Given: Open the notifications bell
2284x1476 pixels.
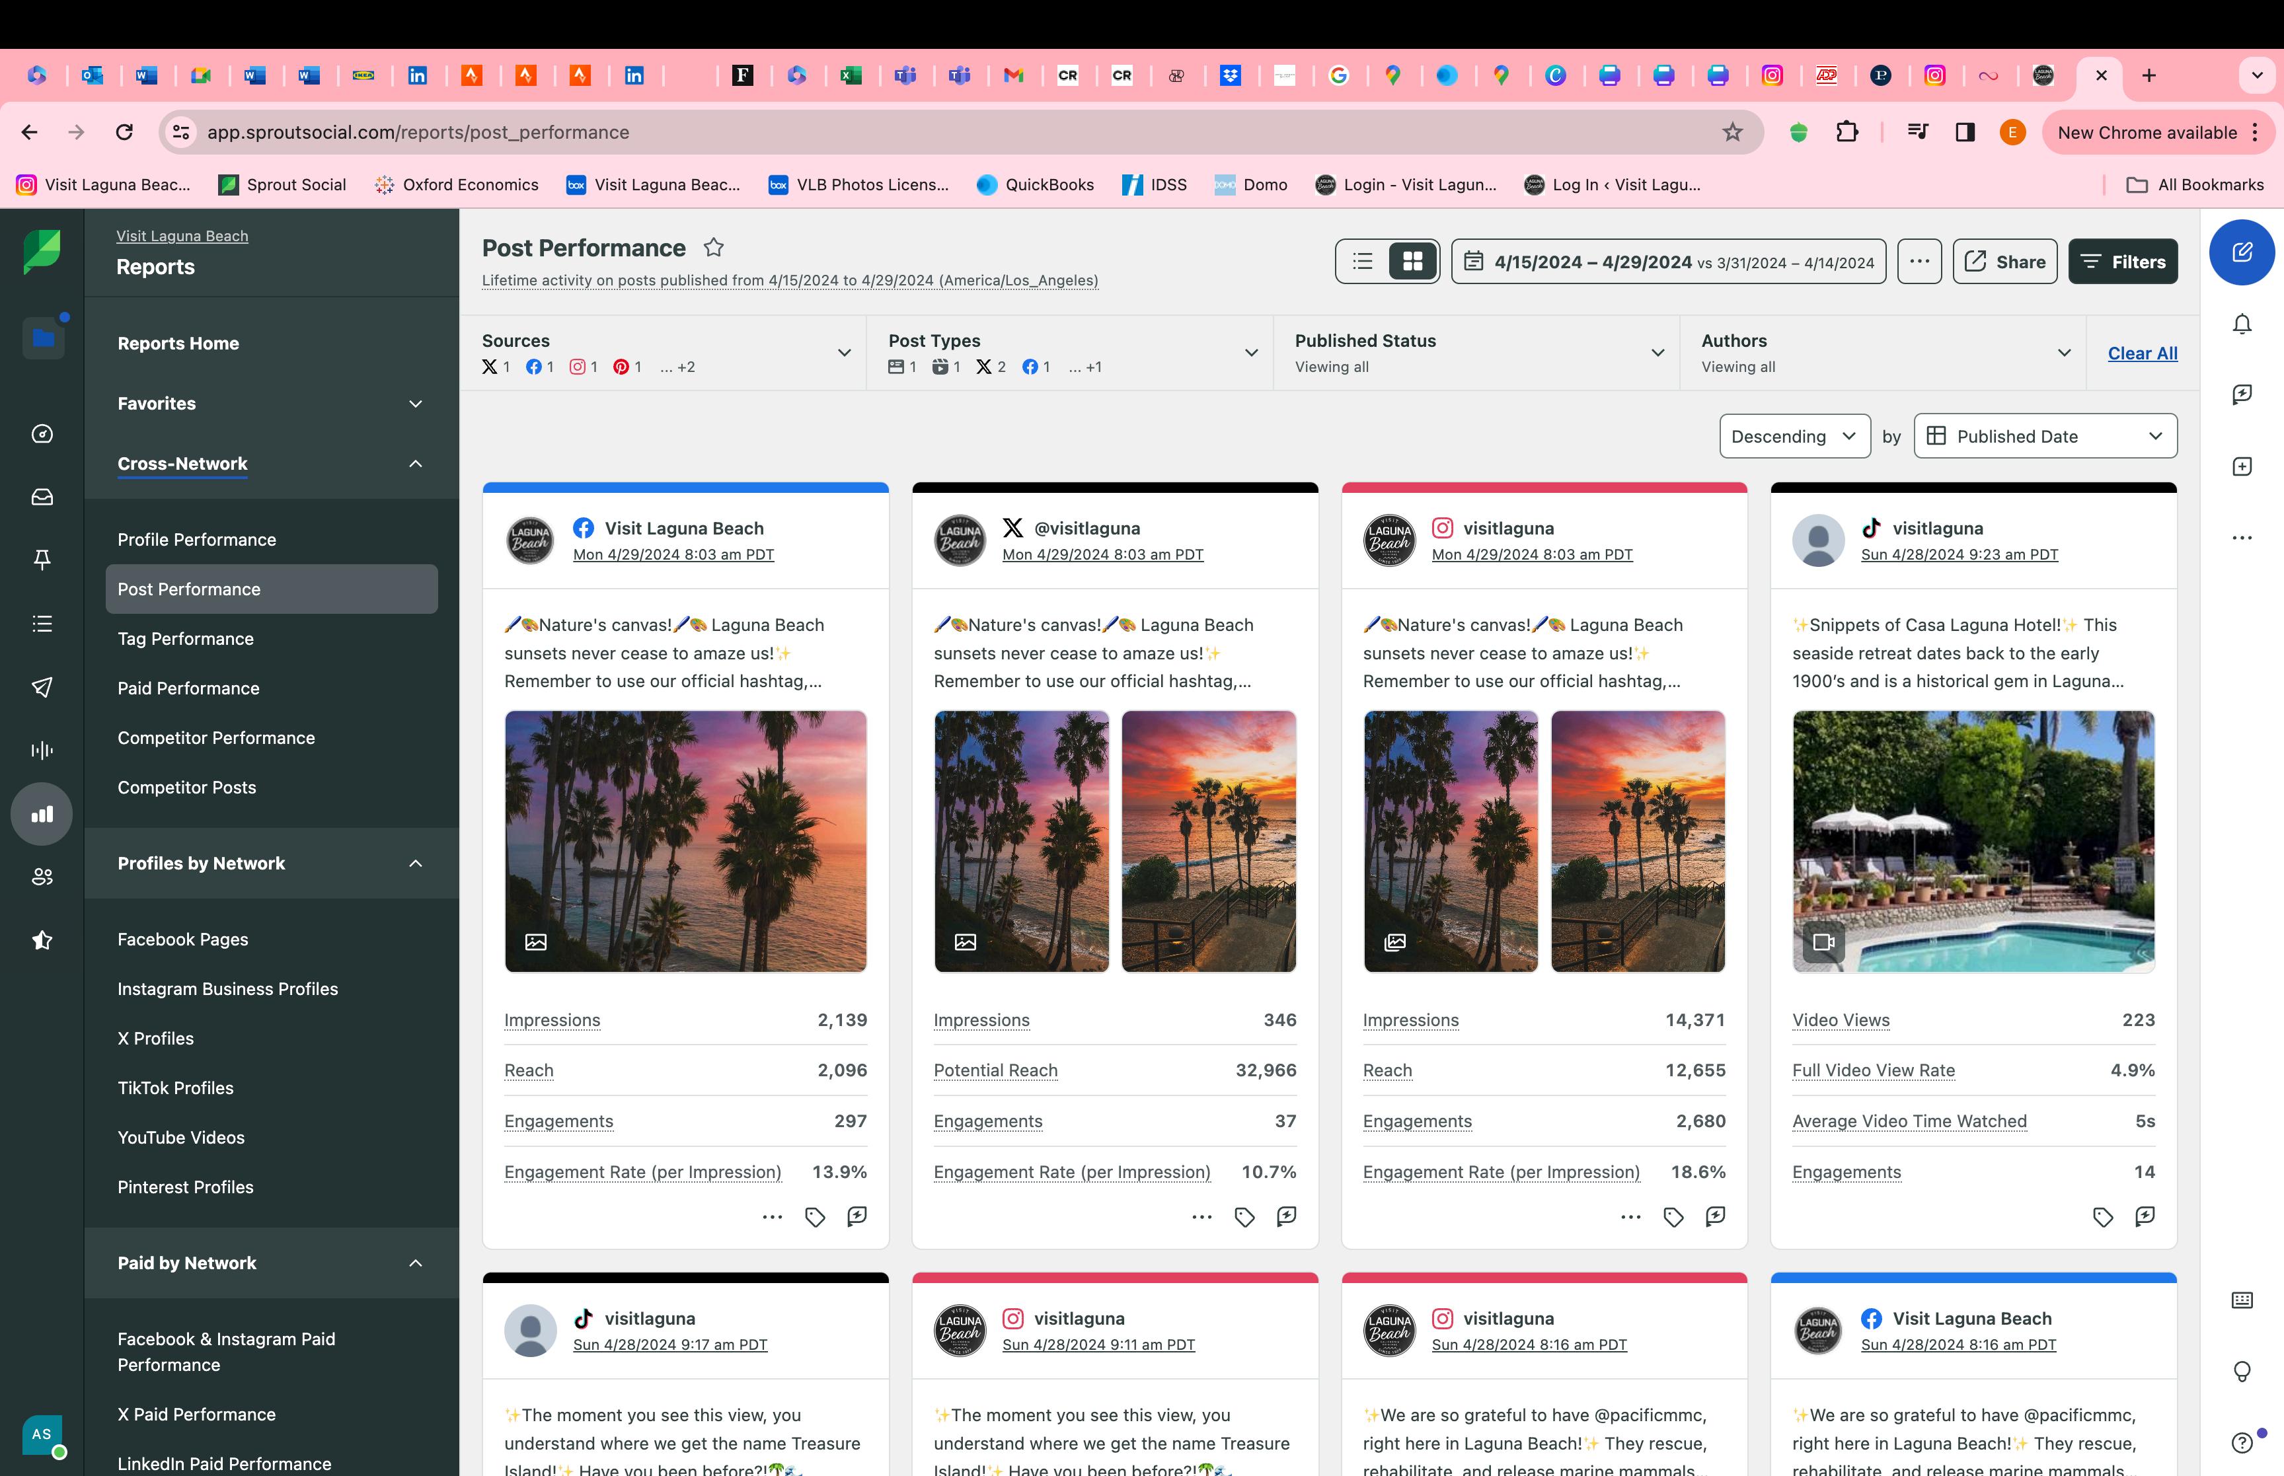Looking at the screenshot, I should click(x=2241, y=324).
